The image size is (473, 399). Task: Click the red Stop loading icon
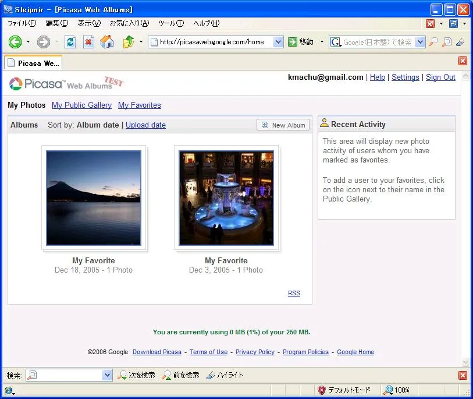(88, 41)
